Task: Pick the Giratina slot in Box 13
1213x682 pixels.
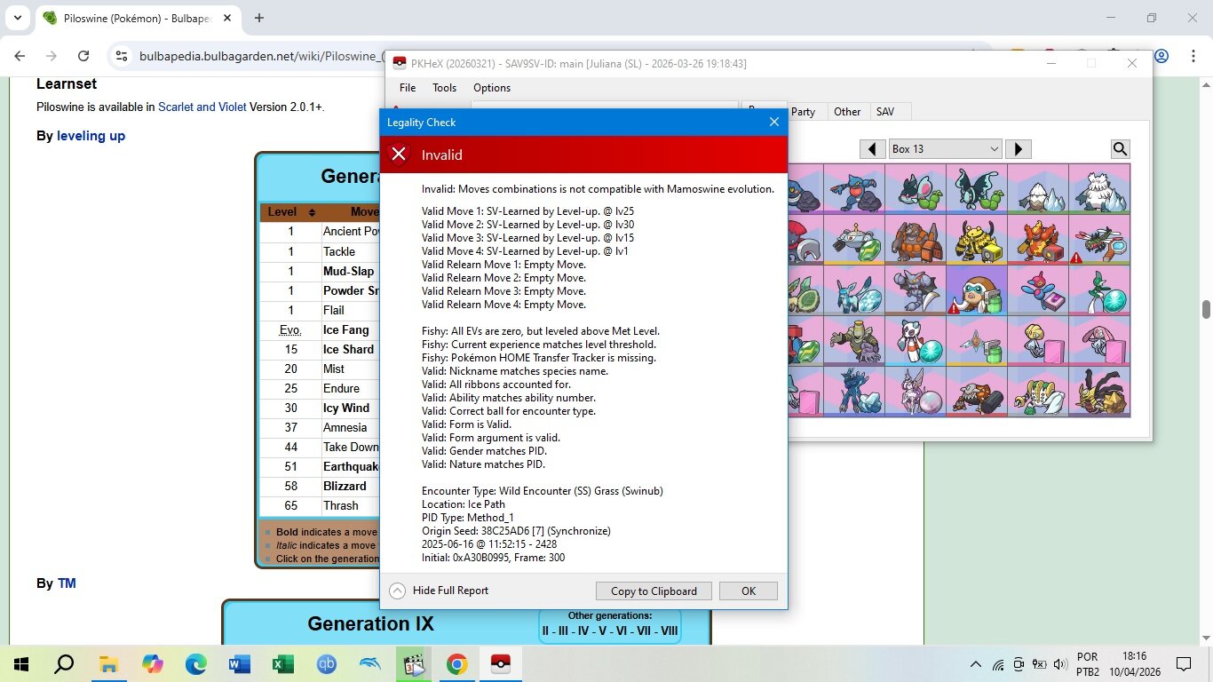Action: click(1098, 392)
